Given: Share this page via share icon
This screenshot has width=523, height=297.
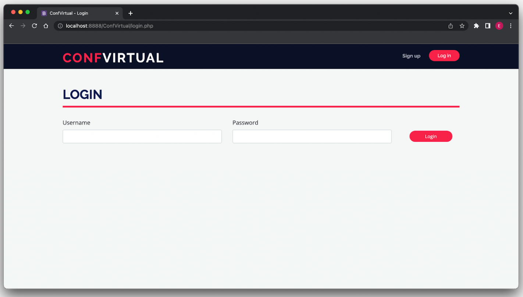Looking at the screenshot, I should click(451, 26).
